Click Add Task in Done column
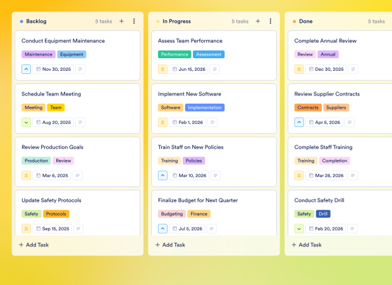 (307, 245)
